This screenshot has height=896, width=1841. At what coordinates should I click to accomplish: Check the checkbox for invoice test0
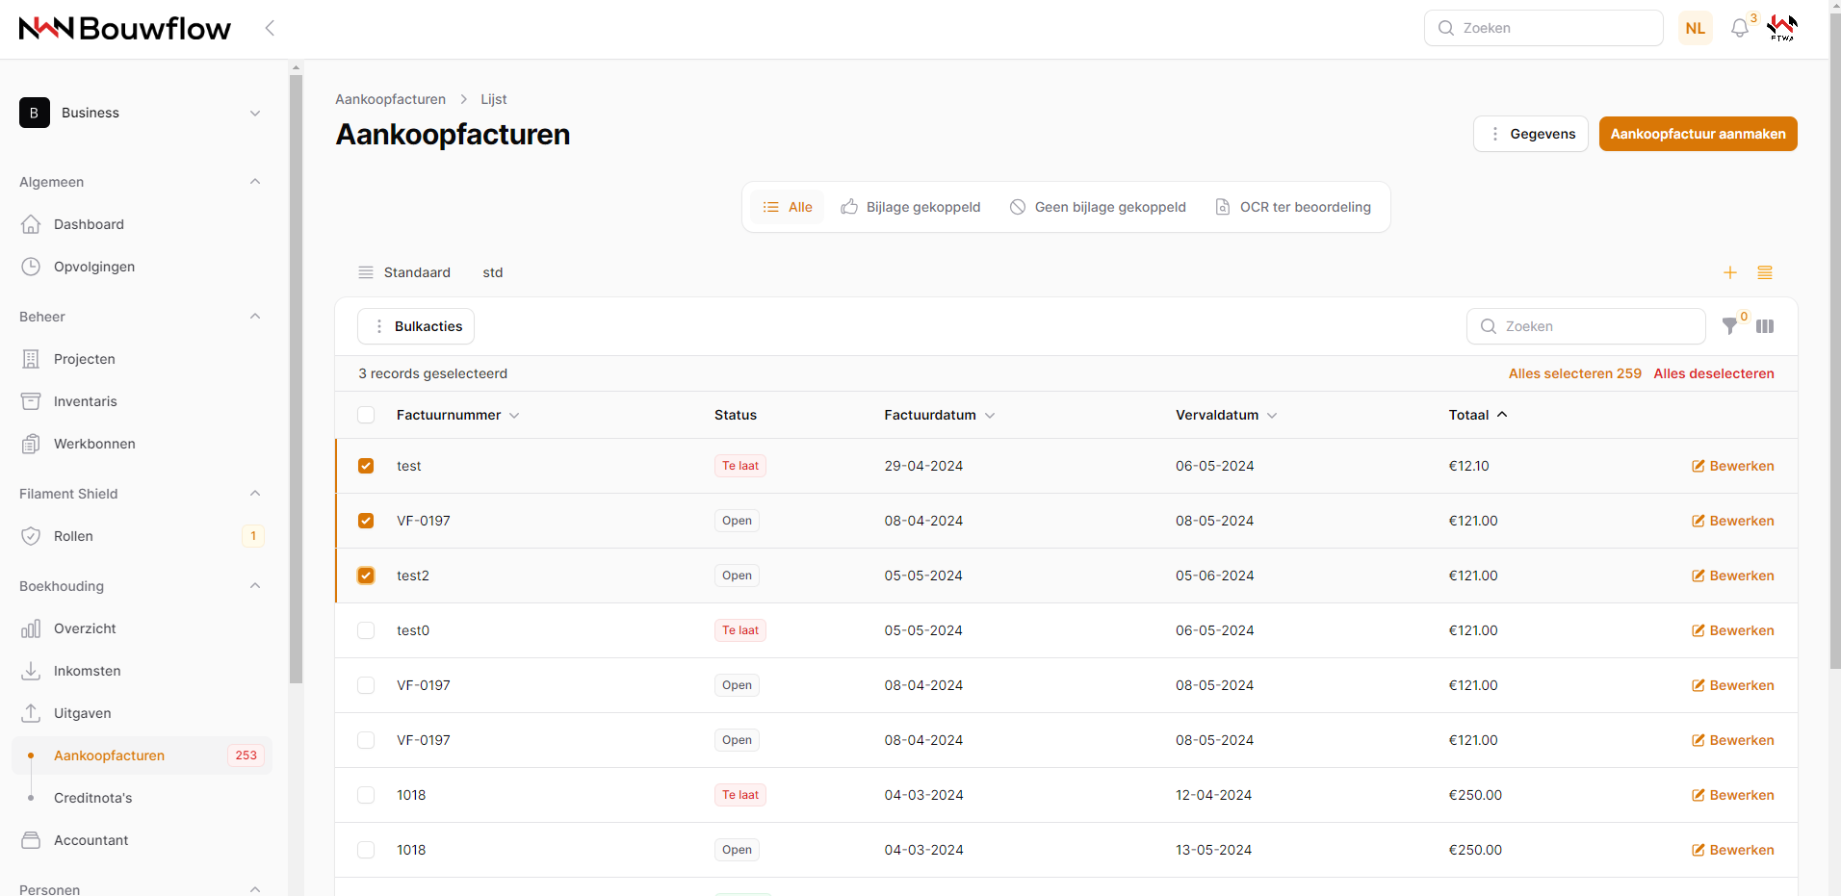pyautogui.click(x=366, y=630)
